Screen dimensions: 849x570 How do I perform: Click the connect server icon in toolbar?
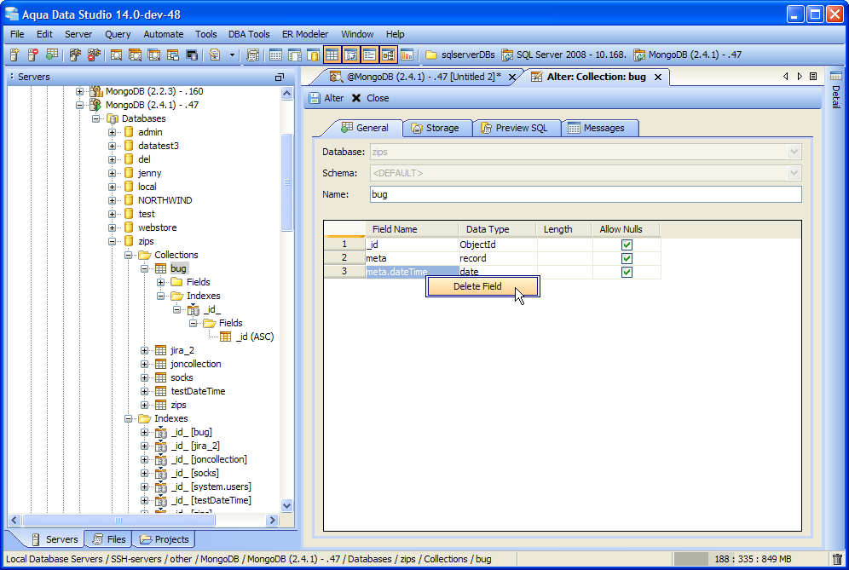click(75, 55)
